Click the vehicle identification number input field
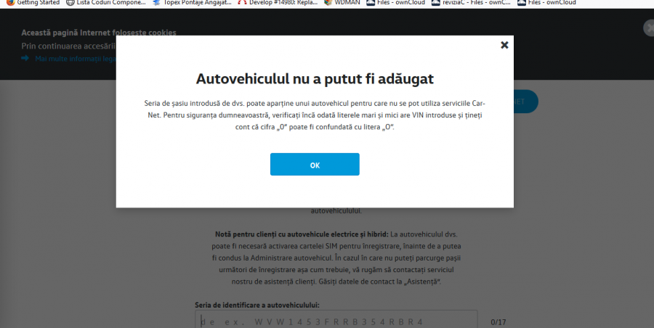 [x=336, y=321]
